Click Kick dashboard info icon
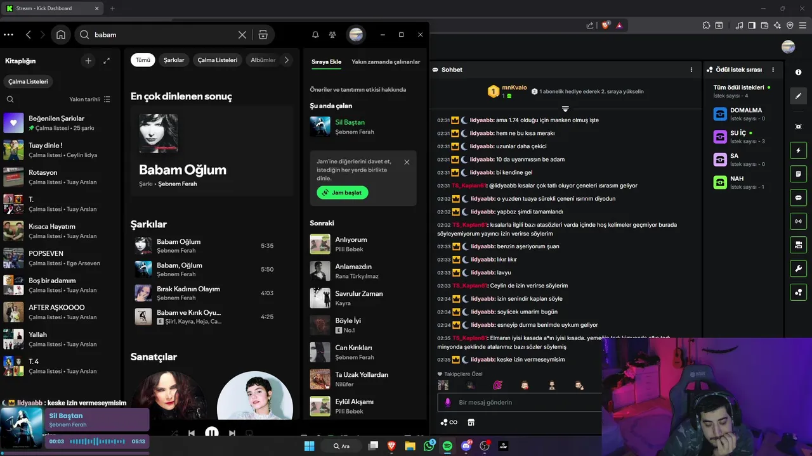The image size is (812, 456). (x=798, y=72)
